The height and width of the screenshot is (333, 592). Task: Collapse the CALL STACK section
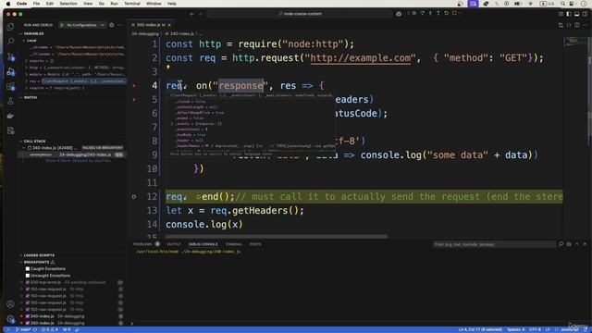tap(34, 142)
